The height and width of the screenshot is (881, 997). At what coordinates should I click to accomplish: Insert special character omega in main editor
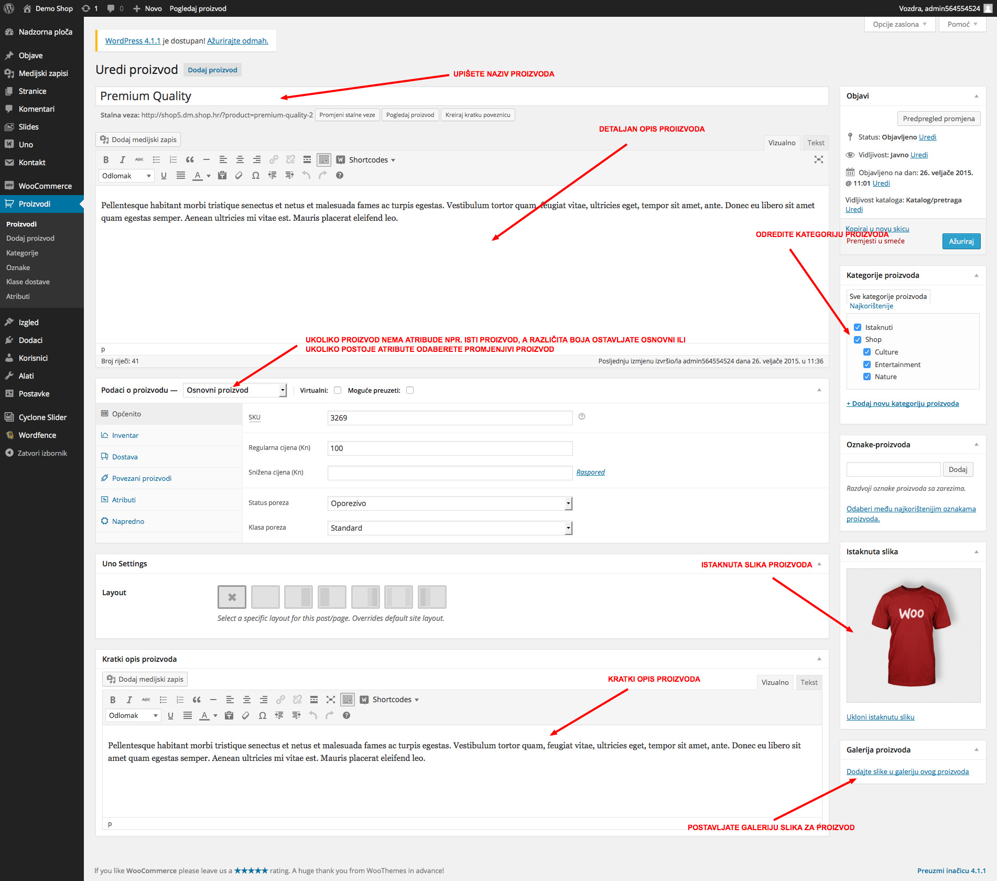pos(255,176)
